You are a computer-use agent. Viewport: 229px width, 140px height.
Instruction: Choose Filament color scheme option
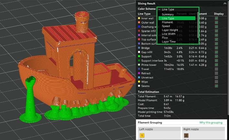(167, 22)
